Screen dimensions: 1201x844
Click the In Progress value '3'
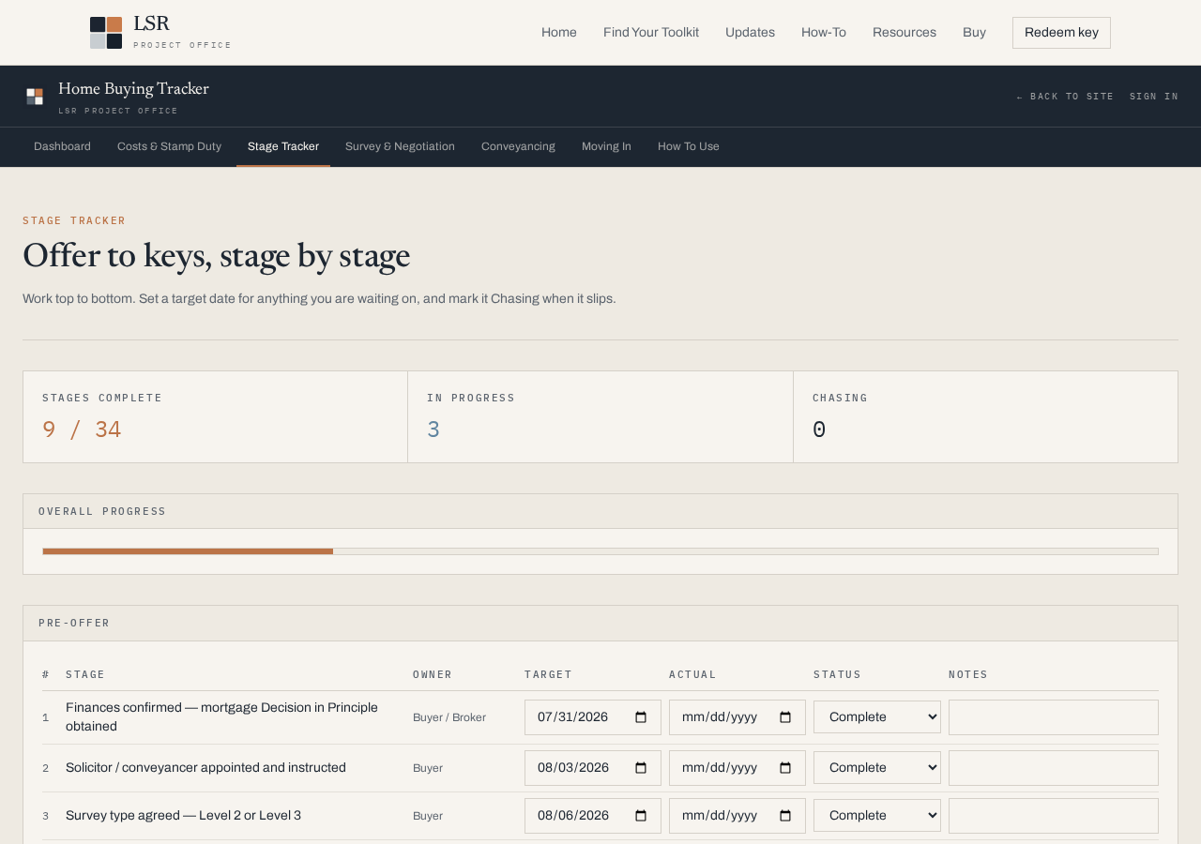click(433, 430)
